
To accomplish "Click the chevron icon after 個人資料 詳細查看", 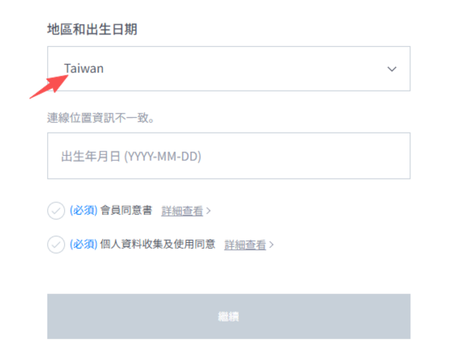I will tap(271, 245).
